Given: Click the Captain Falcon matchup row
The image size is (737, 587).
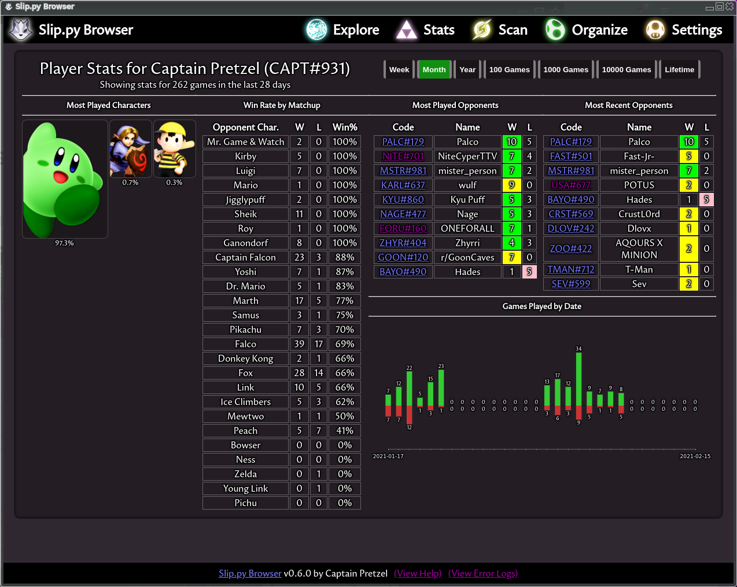Looking at the screenshot, I should [282, 257].
